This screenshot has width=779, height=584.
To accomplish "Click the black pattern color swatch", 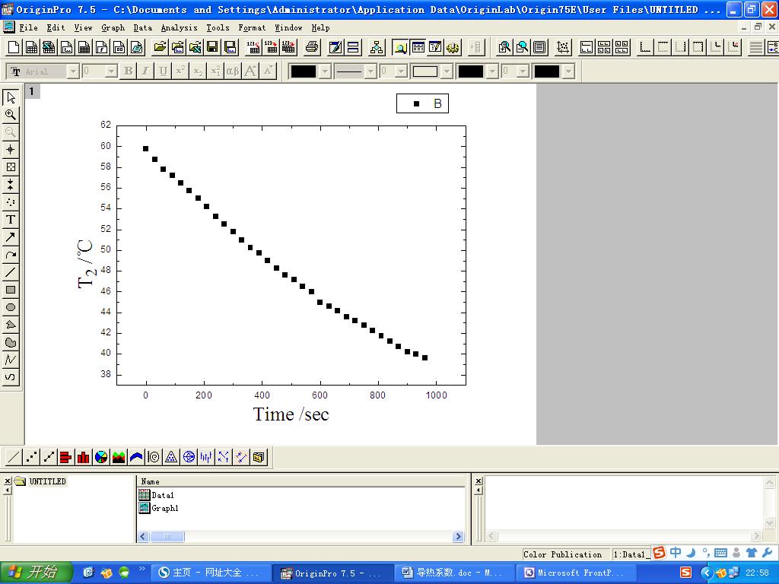I will click(470, 71).
